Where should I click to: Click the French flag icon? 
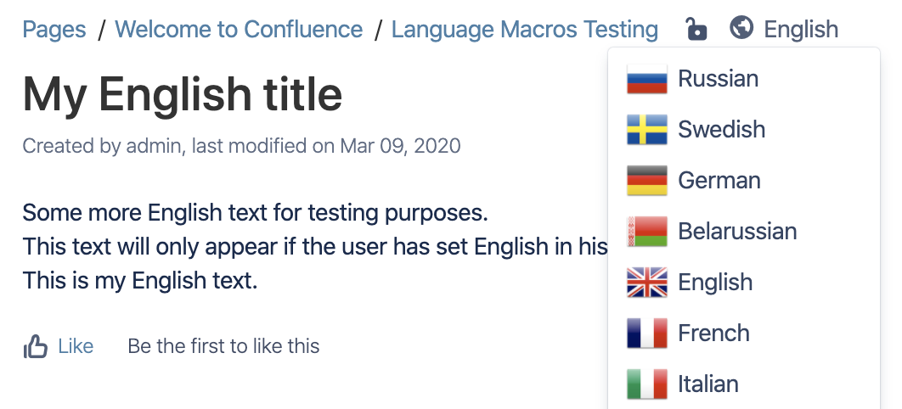(647, 333)
